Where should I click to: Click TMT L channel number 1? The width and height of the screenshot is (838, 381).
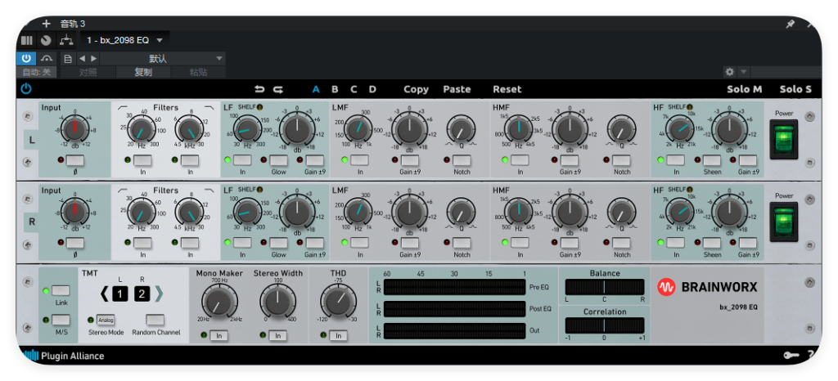coord(120,293)
